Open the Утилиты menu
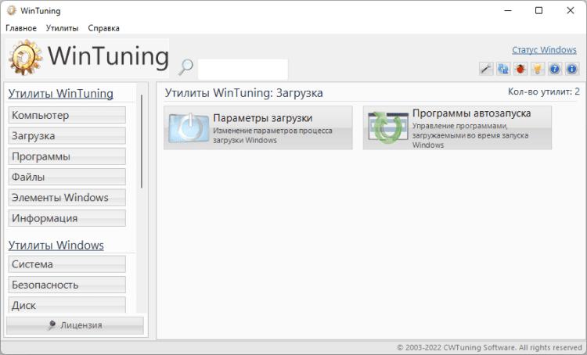 pos(62,28)
